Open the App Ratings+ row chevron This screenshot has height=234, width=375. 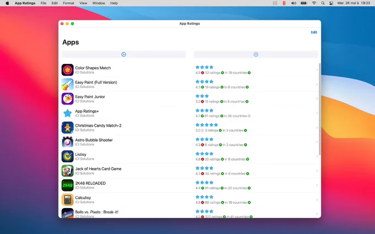coord(317,113)
